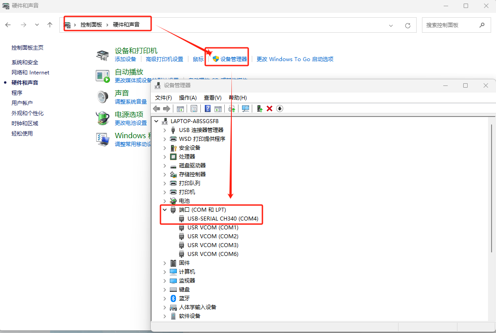
Task: Toggle the show/hide action pane toolbar icon
Action: pyautogui.click(x=218, y=108)
